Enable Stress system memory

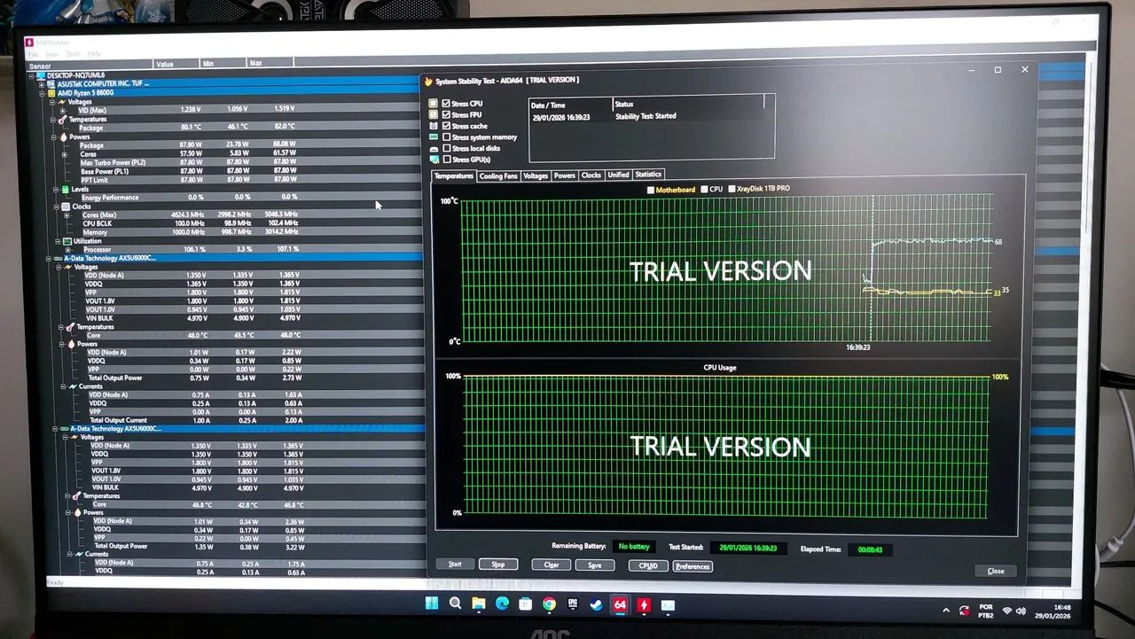[445, 136]
